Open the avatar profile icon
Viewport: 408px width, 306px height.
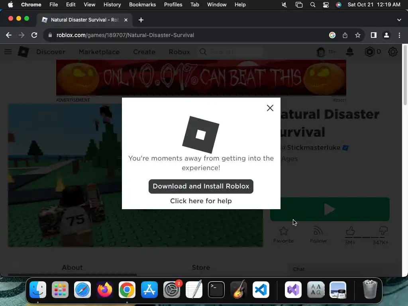click(321, 52)
